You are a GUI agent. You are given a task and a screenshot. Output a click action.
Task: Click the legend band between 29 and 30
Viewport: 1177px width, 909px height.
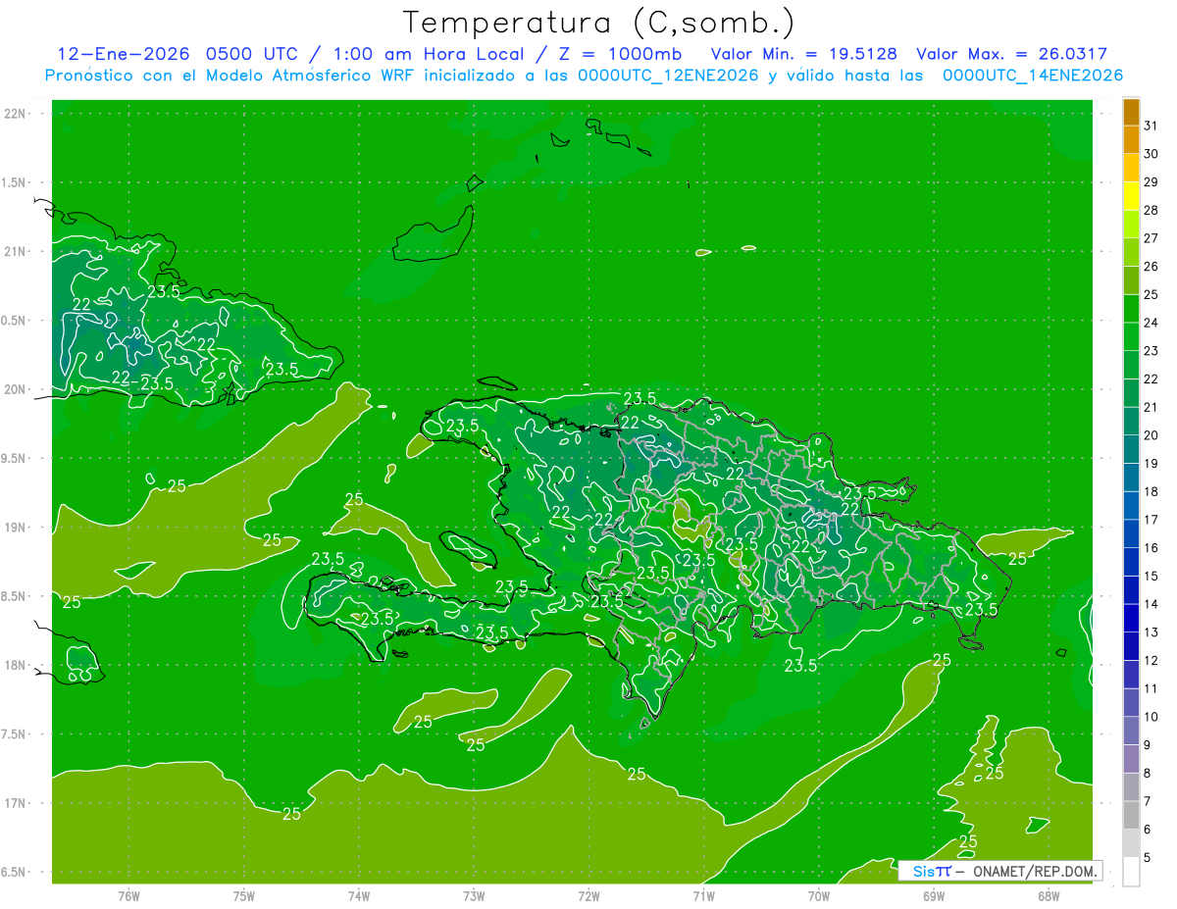pos(1131,168)
